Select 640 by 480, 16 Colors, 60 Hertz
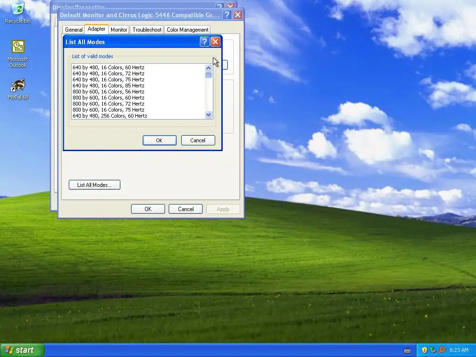The image size is (476, 357). pos(139,67)
